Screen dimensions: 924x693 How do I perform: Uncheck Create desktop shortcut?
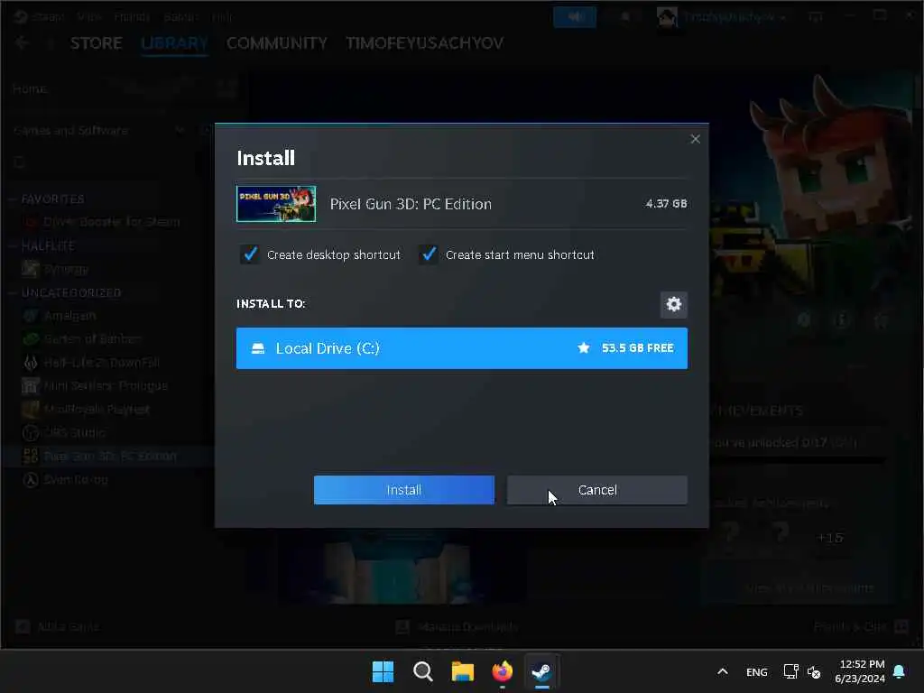pos(250,254)
